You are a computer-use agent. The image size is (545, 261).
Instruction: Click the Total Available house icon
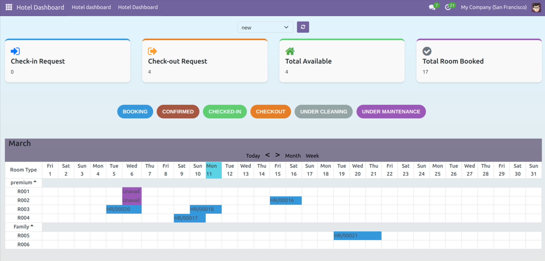[x=290, y=51]
